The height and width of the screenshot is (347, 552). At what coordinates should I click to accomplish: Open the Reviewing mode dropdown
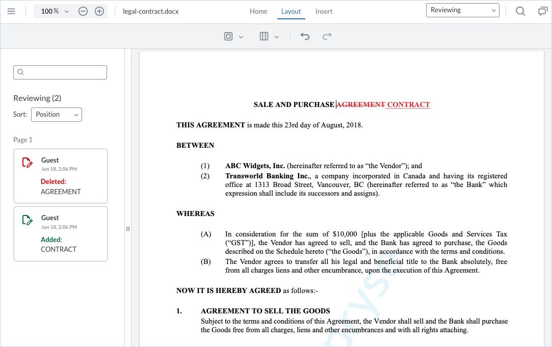(463, 10)
